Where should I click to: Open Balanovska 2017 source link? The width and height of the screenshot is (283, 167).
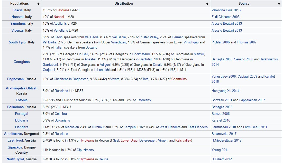pyautogui.click(x=224, y=134)
